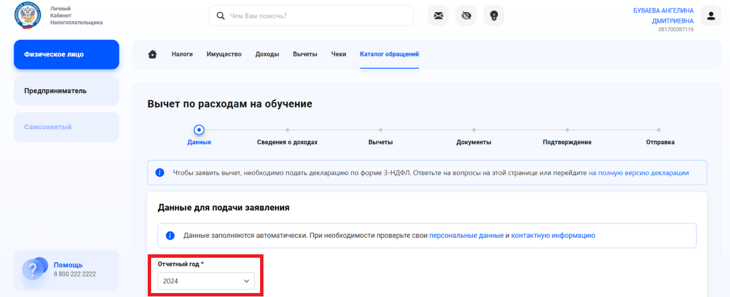Toggle visually impaired mode eye icon

pyautogui.click(x=466, y=16)
